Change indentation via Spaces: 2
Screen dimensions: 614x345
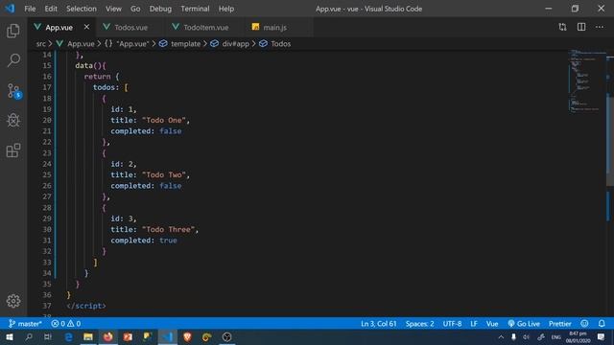point(419,324)
